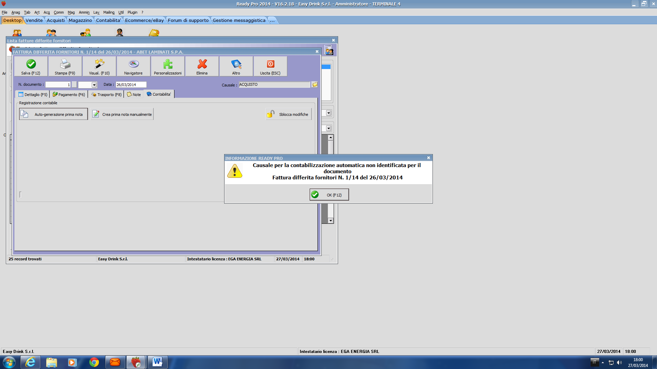Click scrollbar down arrow in background list
Image resolution: width=657 pixels, height=369 pixels.
[x=331, y=221]
